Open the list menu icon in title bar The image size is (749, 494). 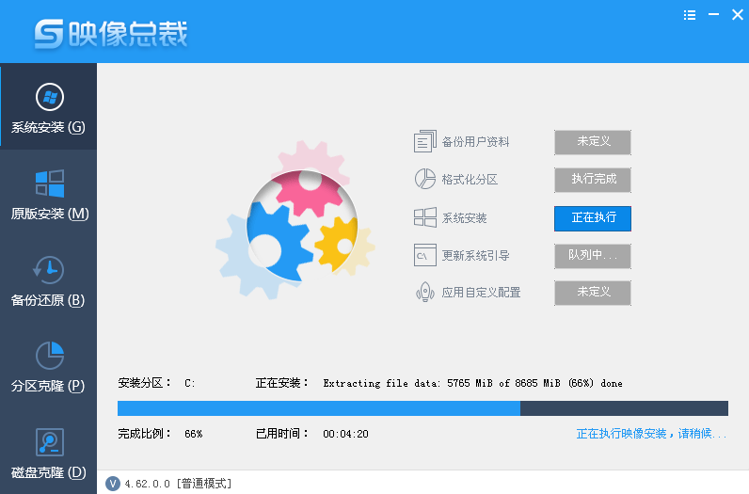(x=690, y=15)
